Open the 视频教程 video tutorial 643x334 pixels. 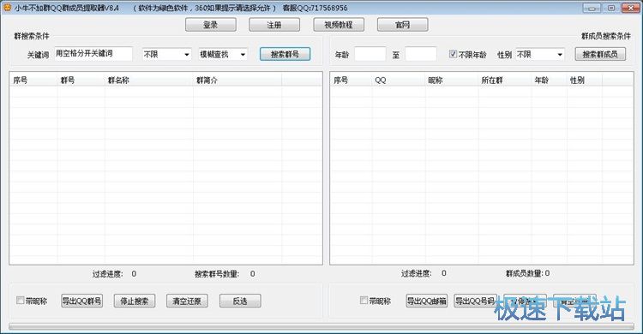[339, 25]
